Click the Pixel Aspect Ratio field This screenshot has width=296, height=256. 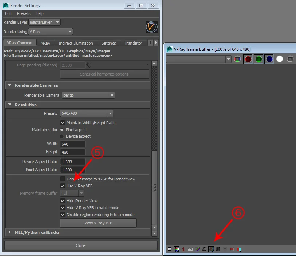[x=73, y=170]
